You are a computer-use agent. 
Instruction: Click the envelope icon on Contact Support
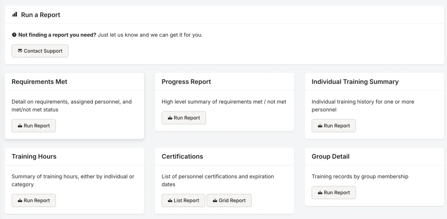[20, 51]
